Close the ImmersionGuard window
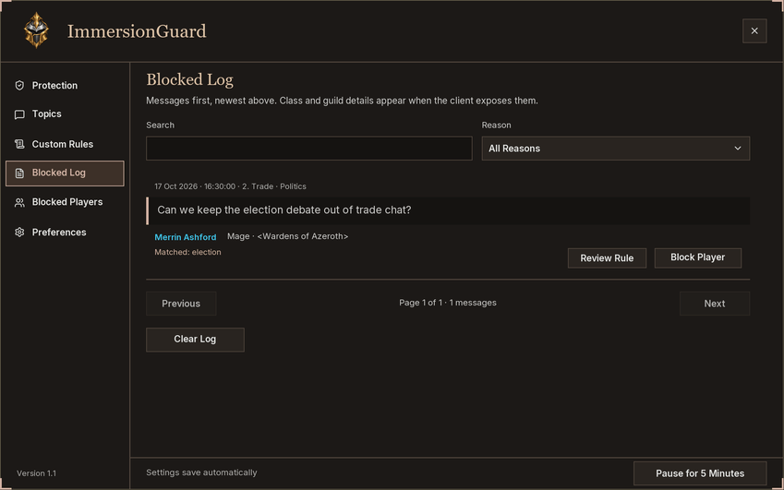 tap(754, 31)
